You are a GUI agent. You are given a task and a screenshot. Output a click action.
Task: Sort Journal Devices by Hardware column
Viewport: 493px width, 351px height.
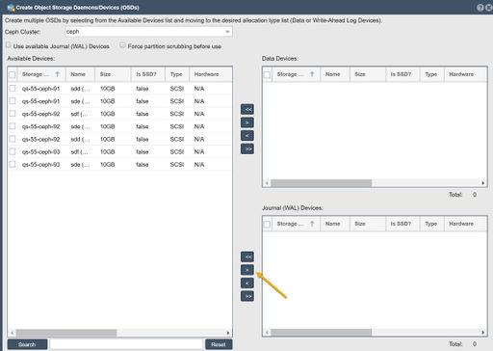tap(465, 224)
